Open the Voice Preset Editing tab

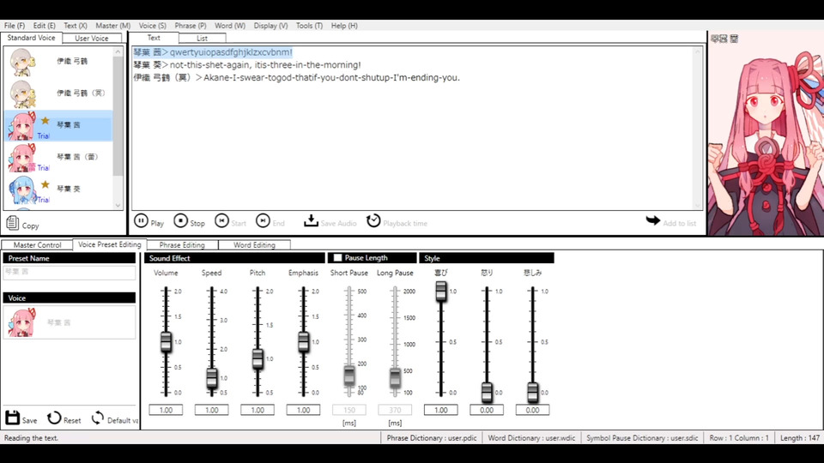tap(109, 244)
